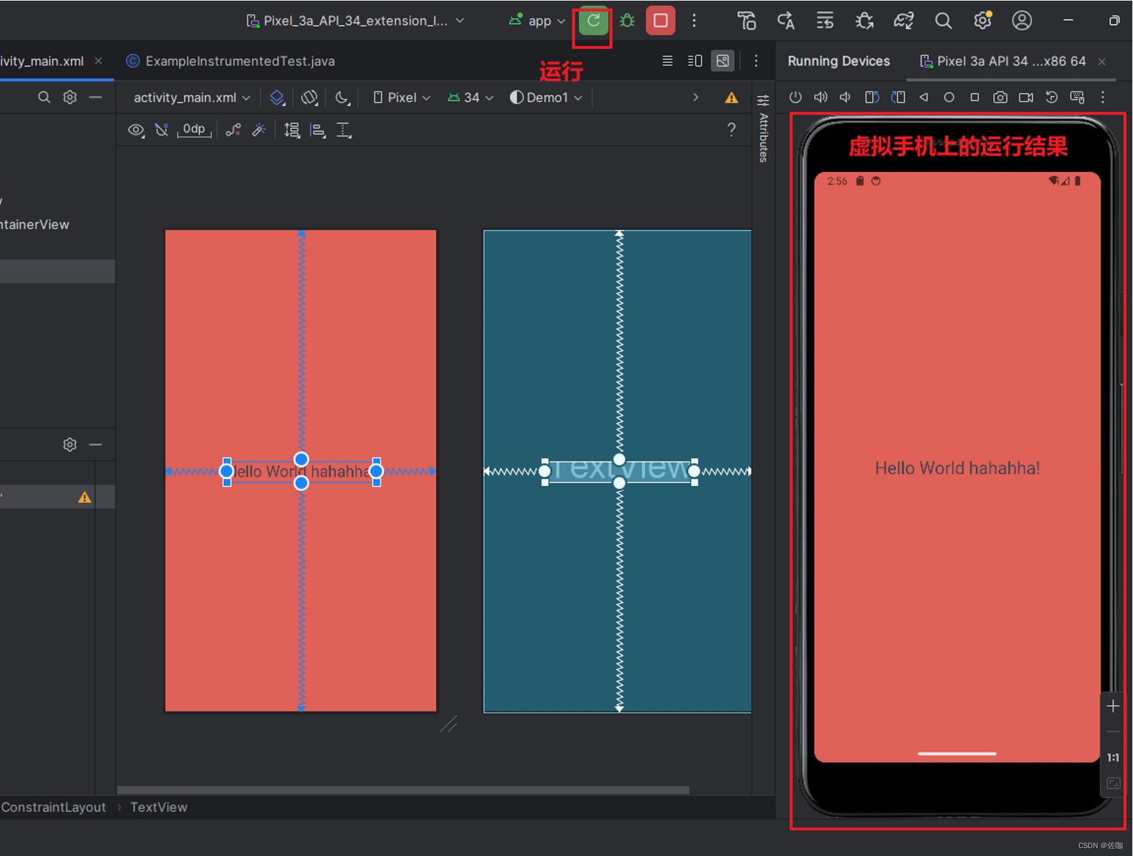Screen dimensions: 1133x856
Task: Click the green Run app button
Action: pos(593,21)
